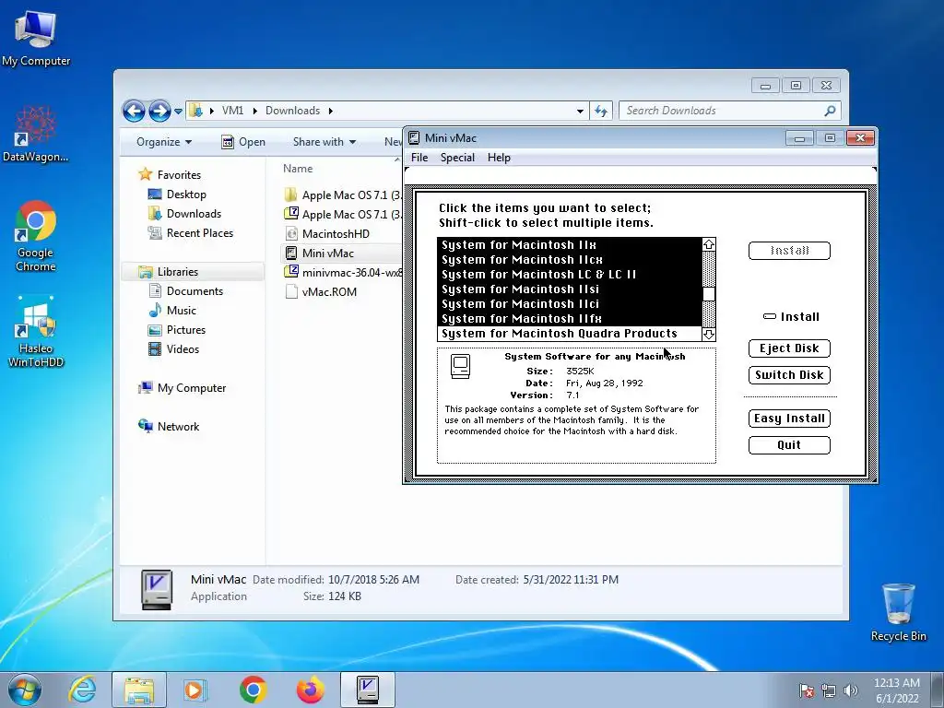Go back in Explorer window
This screenshot has width=944, height=708.
coord(134,111)
